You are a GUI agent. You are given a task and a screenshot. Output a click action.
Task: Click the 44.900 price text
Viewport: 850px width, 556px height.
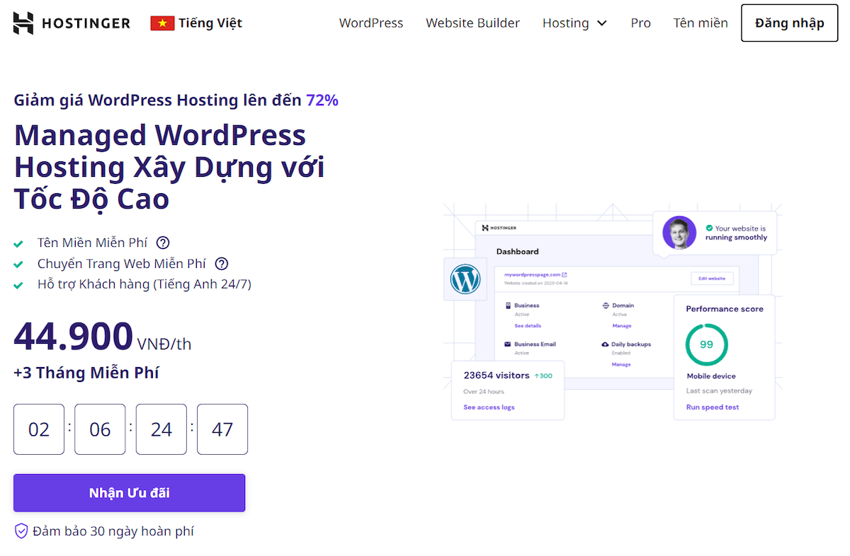[x=74, y=337]
